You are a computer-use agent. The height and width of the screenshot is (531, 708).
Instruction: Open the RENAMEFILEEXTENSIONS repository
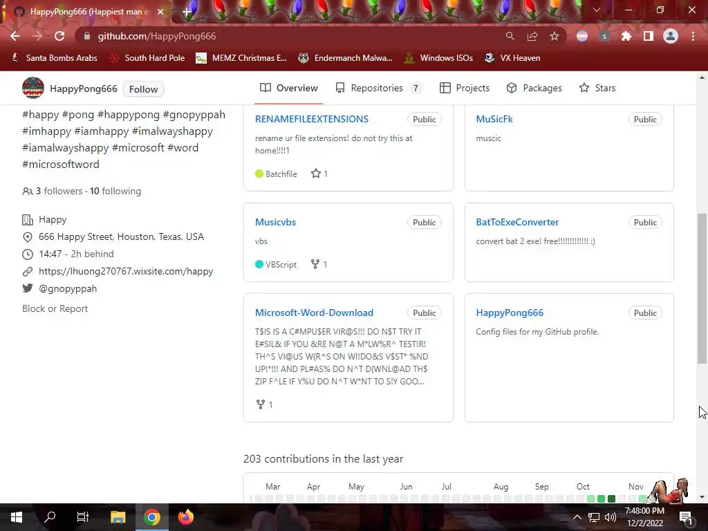point(312,119)
